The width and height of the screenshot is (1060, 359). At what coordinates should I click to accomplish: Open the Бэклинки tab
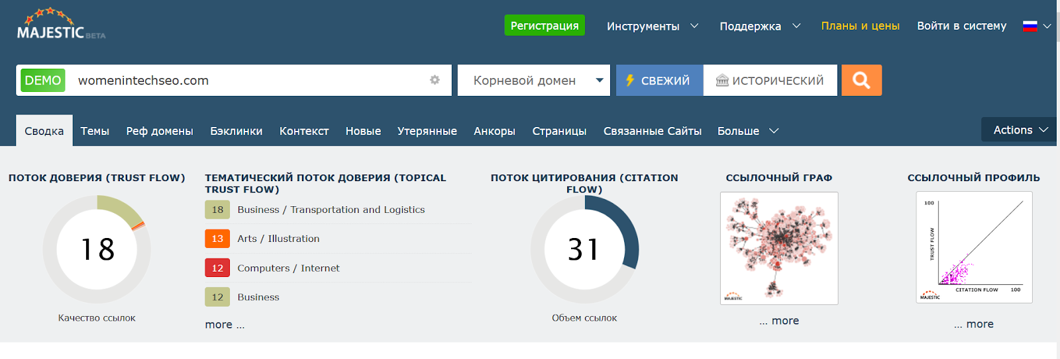237,131
